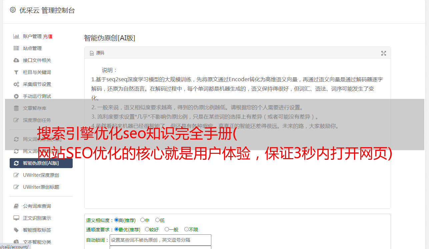This screenshot has width=429, height=249.
Task: Click the cloud upload icon for 接口文件相关
Action: [16, 60]
